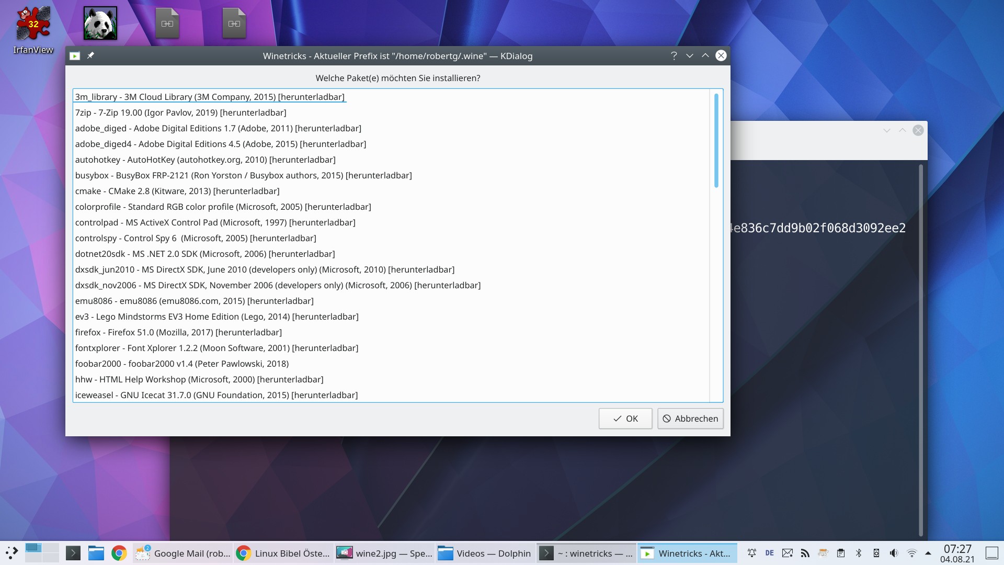The height and width of the screenshot is (565, 1004).
Task: Open Klipper clipboard from the tray
Action: pos(841,553)
